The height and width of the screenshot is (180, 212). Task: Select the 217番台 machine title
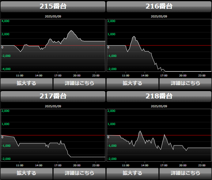tap(53, 96)
